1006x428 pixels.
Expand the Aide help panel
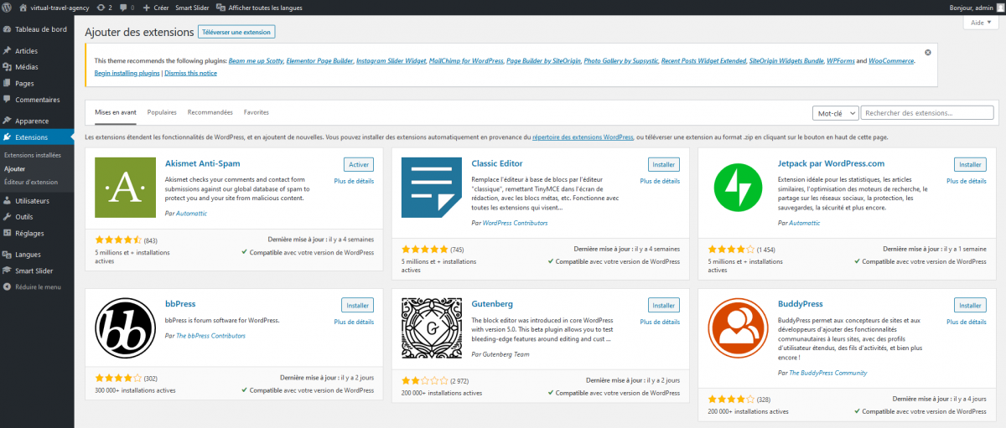point(980,23)
